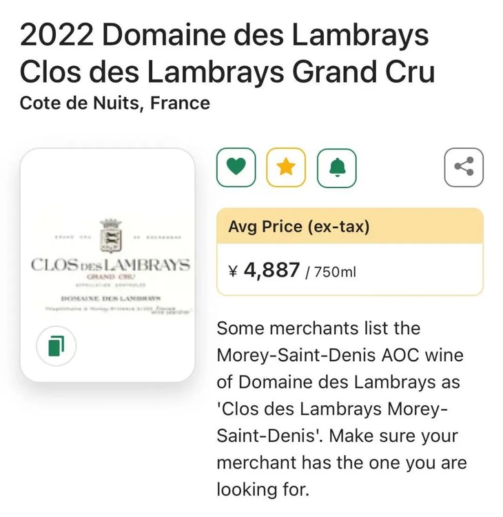Viewport: 503px width, 517px height.
Task: Toggle the yellow star rating button
Action: click(x=286, y=168)
